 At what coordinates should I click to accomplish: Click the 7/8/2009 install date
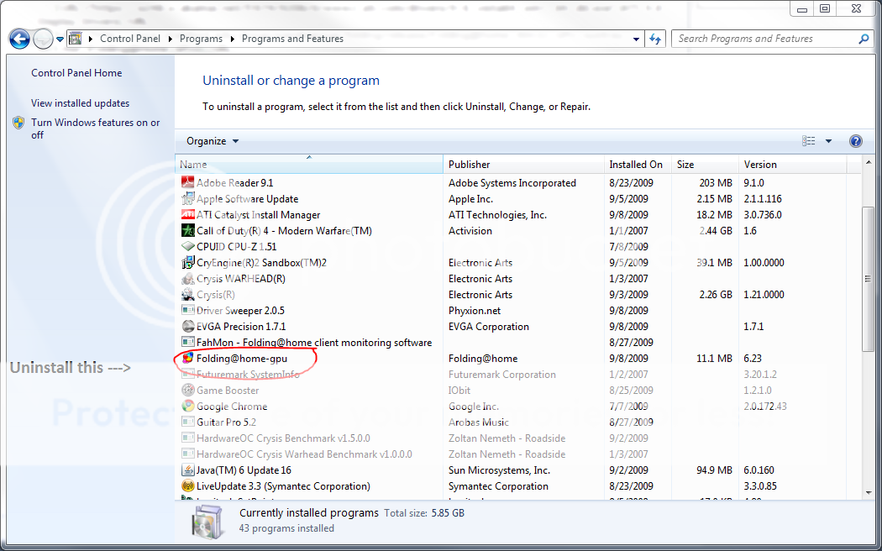tap(629, 246)
